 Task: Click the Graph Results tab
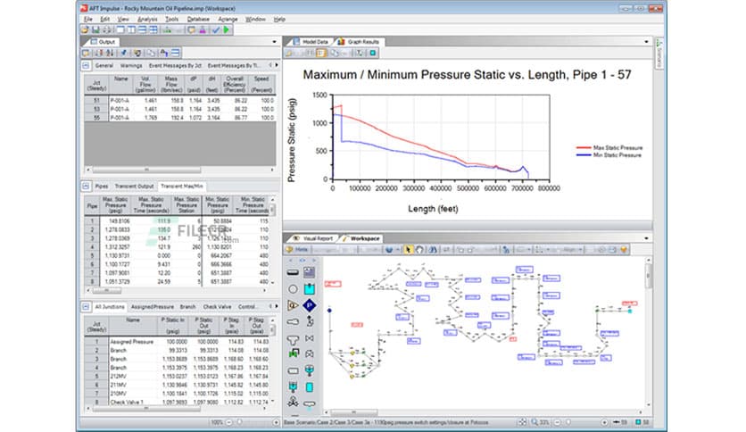click(x=359, y=42)
